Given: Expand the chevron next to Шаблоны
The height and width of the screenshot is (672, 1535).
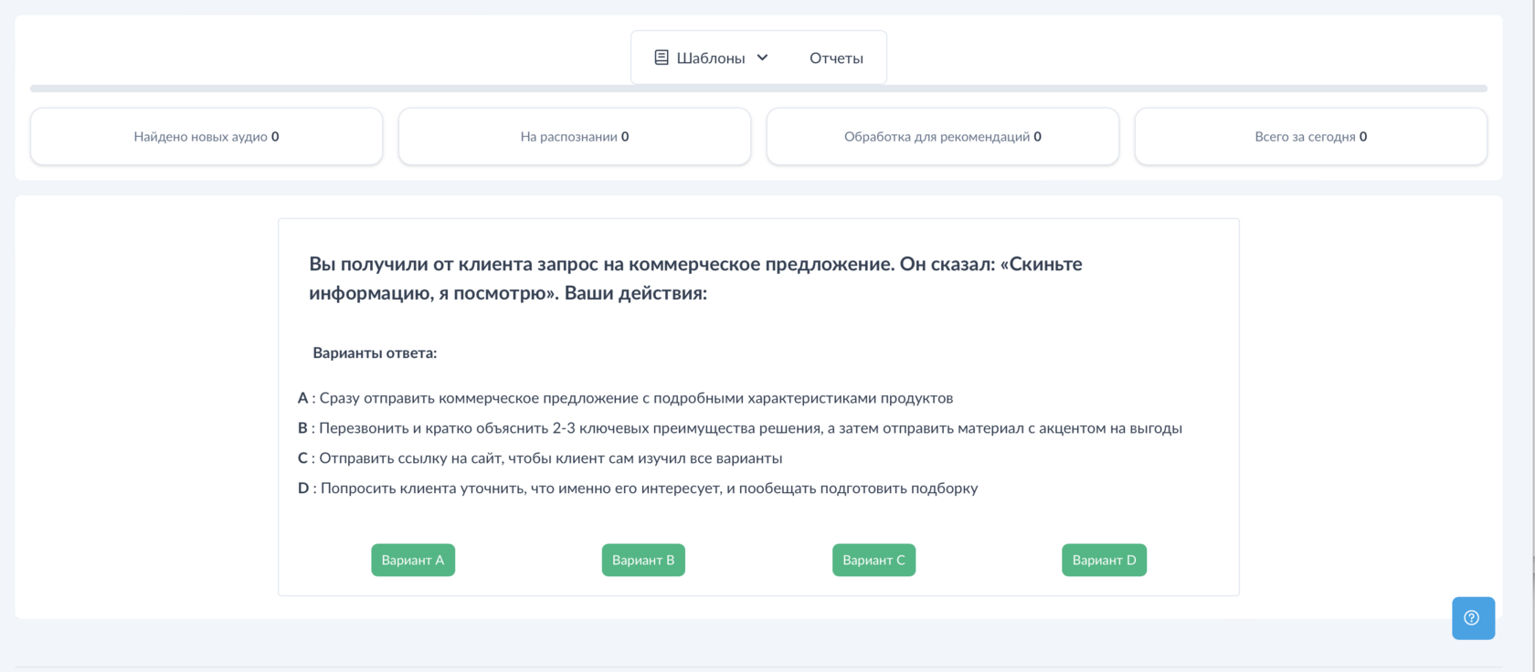Looking at the screenshot, I should (x=762, y=58).
